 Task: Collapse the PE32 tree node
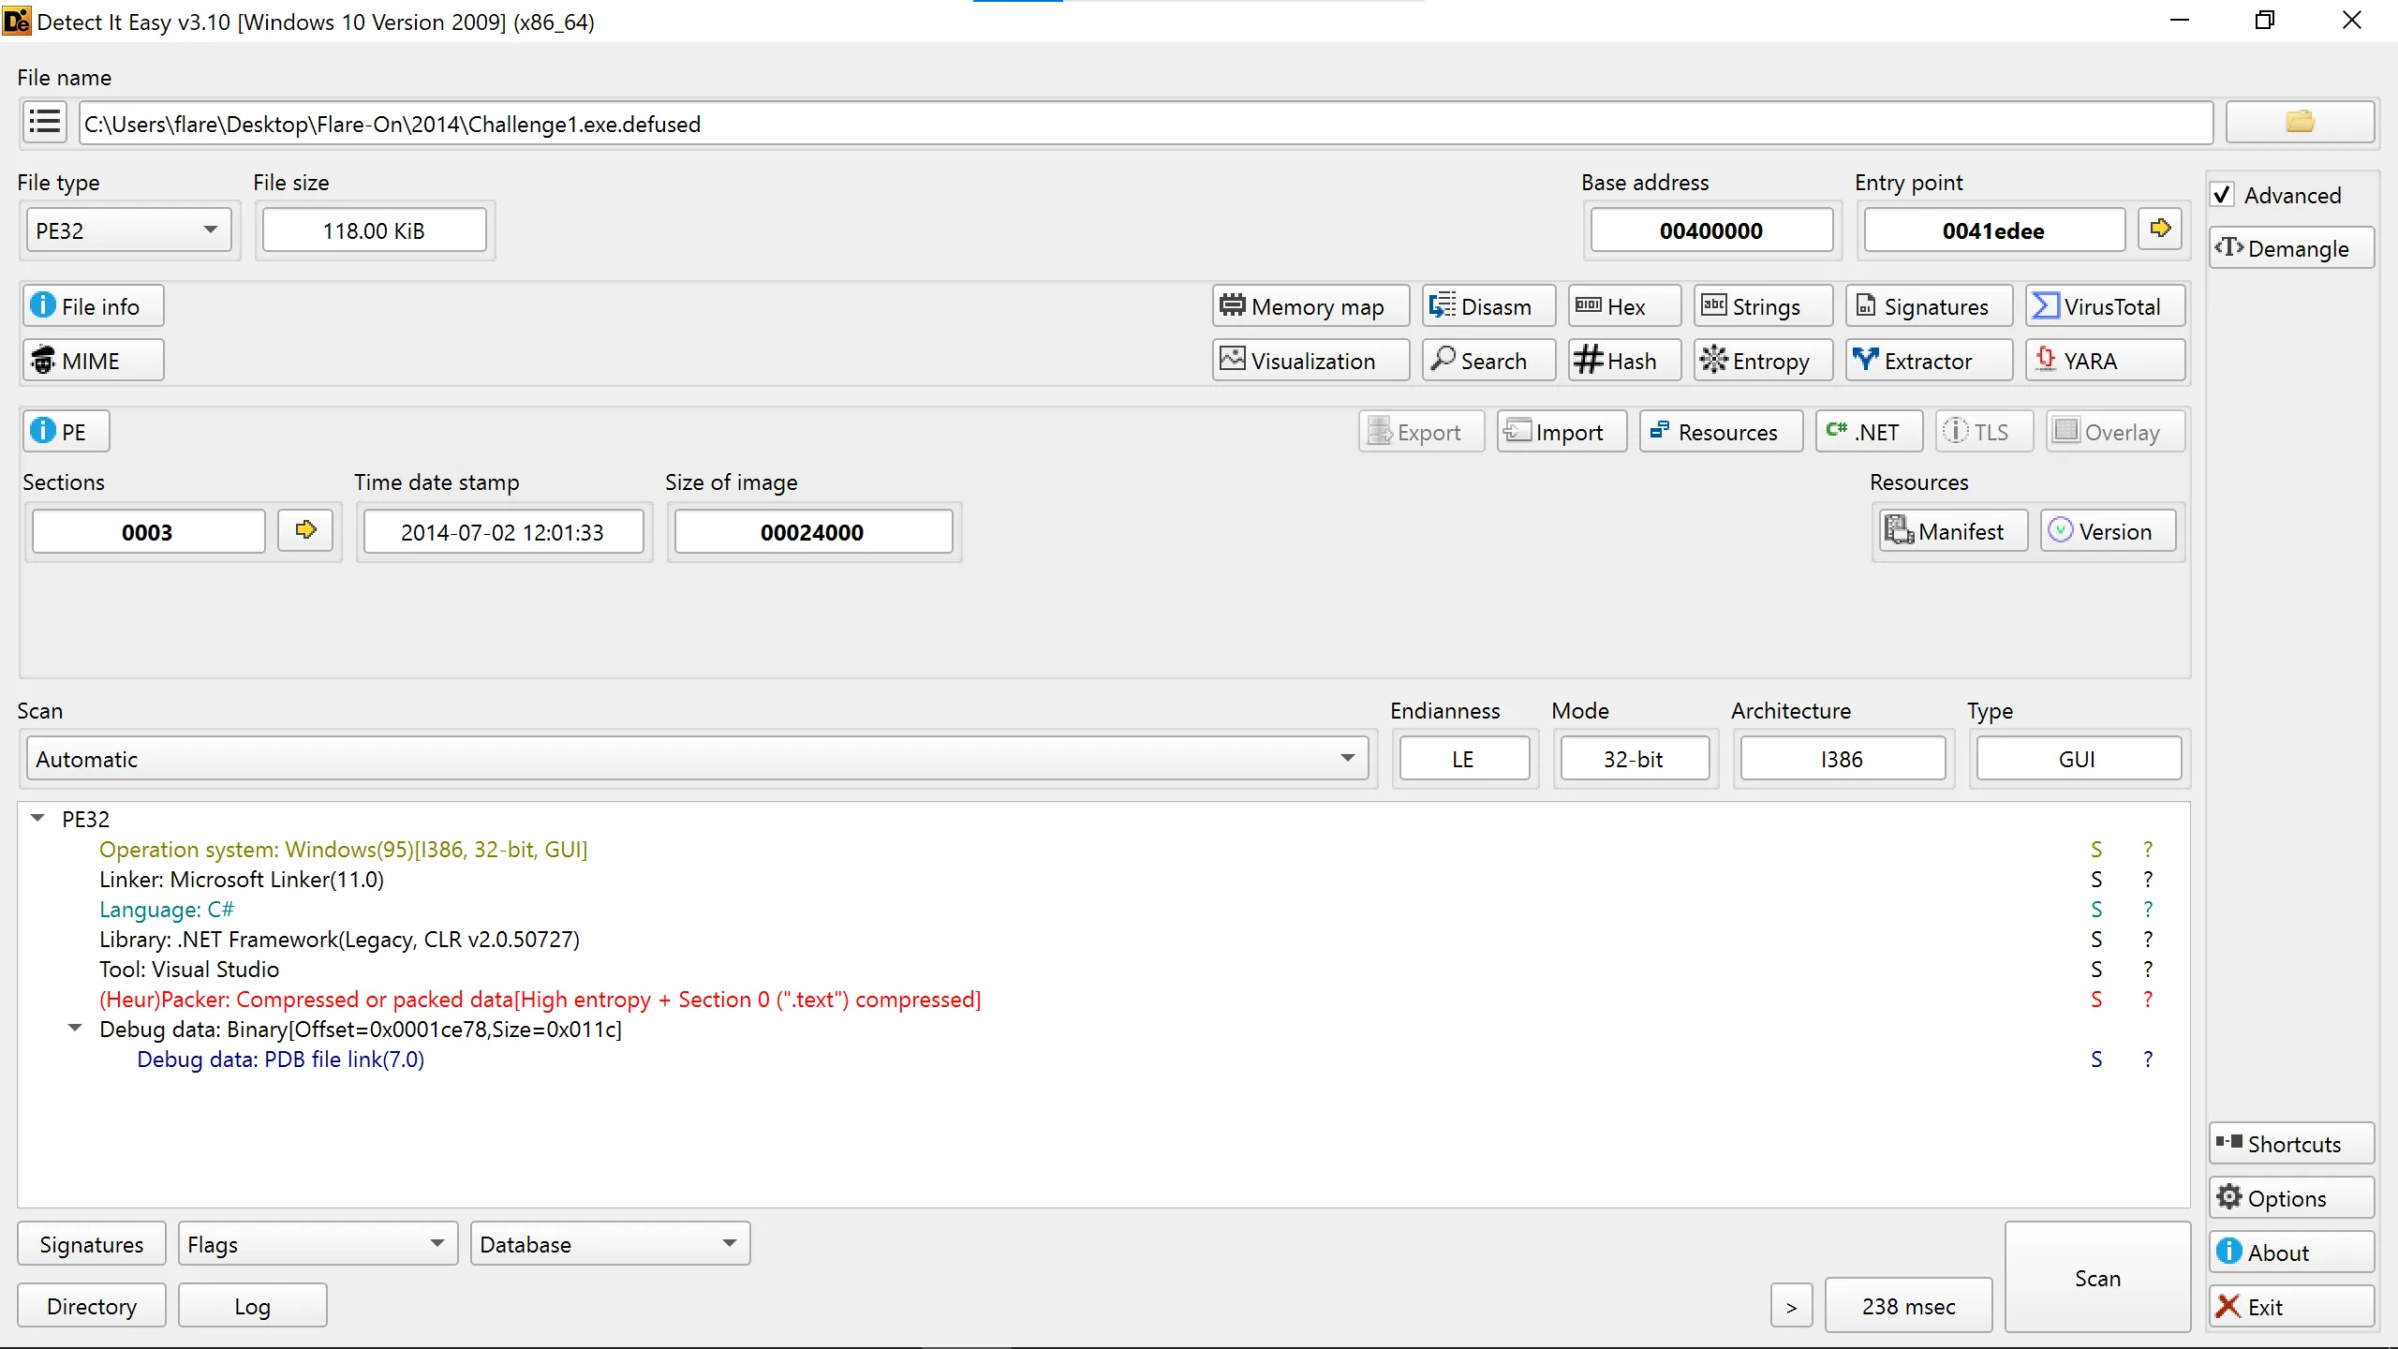pos(37,819)
